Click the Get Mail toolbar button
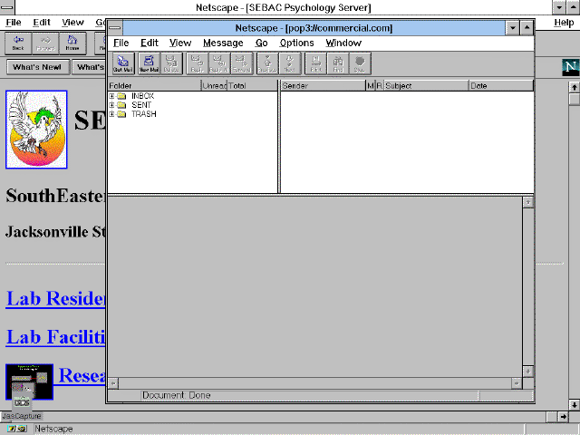This screenshot has width=580, height=435. point(123,63)
